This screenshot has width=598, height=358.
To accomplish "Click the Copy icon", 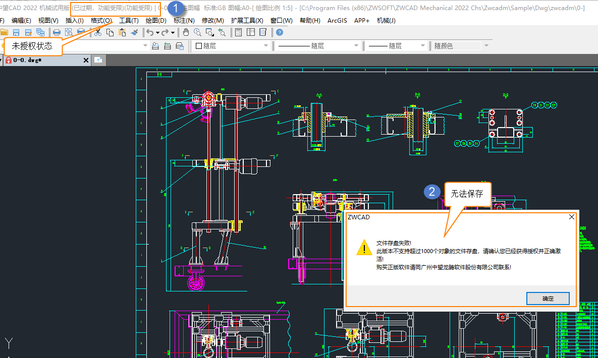I will click(x=110, y=32).
